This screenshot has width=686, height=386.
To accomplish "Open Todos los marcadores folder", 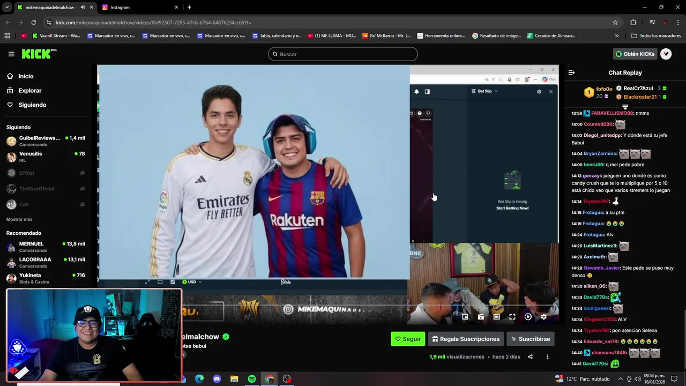I will click(657, 36).
